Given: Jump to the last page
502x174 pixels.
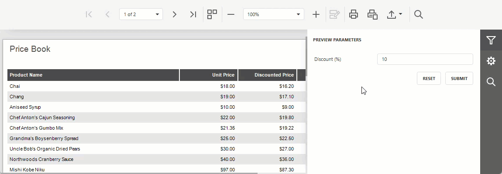Looking at the screenshot, I should click(193, 14).
